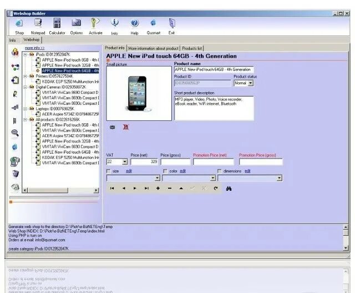The height and width of the screenshot is (293, 355).
Task: Go to last record in navigator
Action: click(146, 188)
